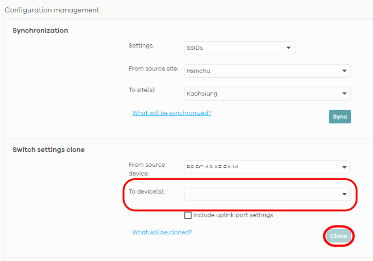Click the 'To device(s):' field label

pyautogui.click(x=149, y=192)
